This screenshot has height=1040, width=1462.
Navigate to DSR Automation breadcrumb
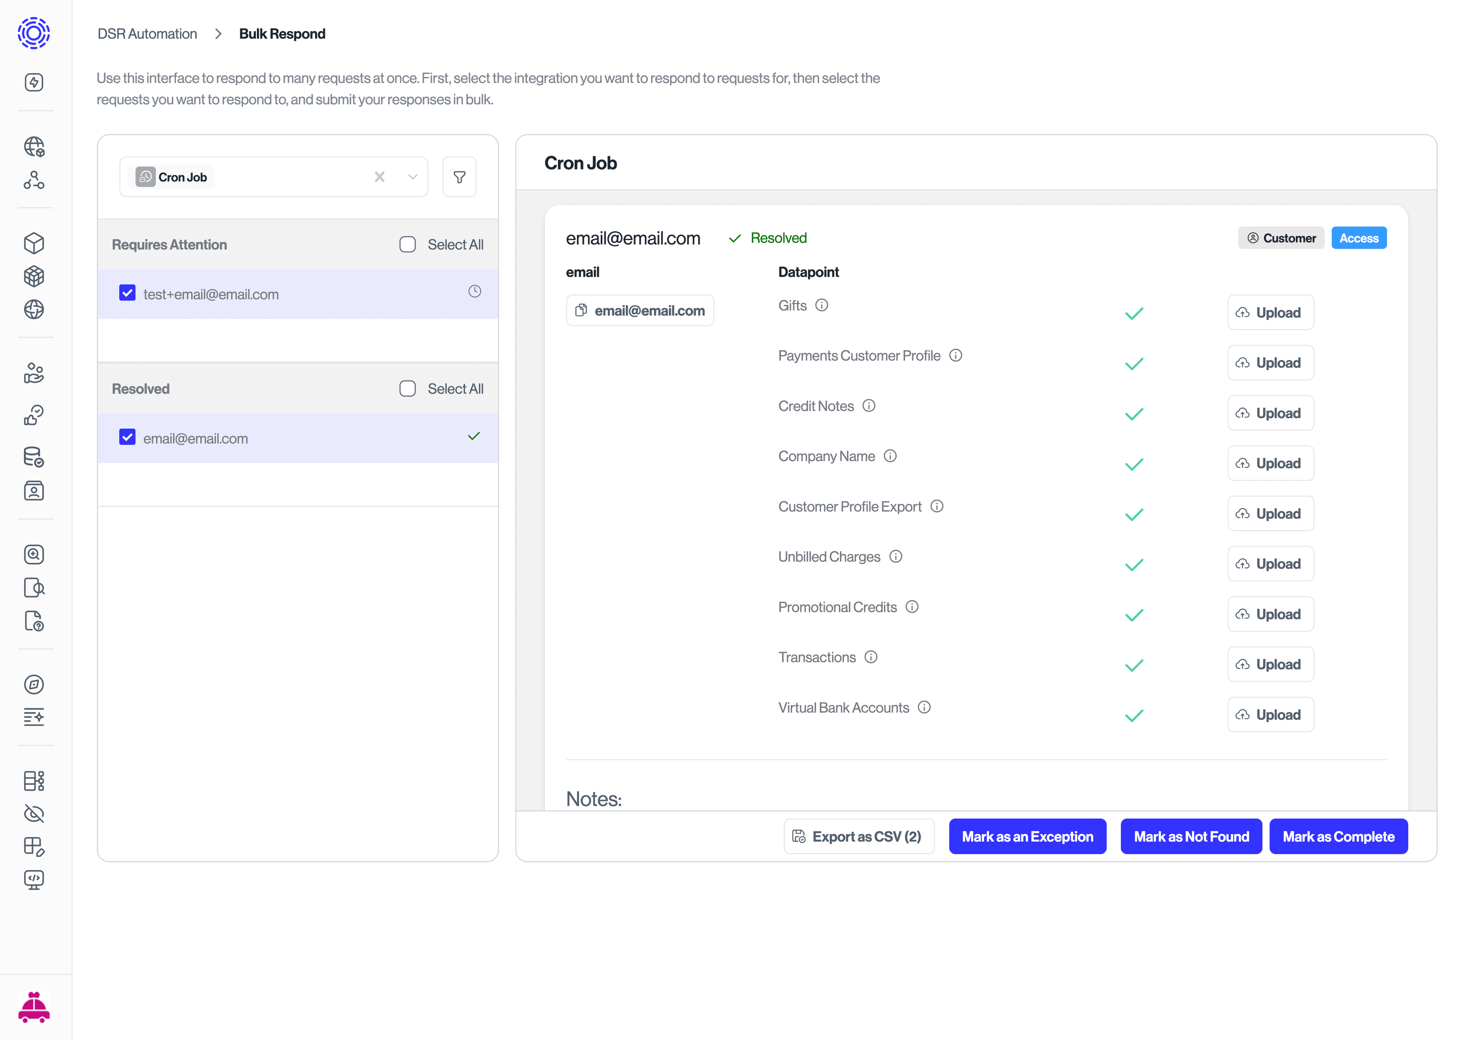[147, 33]
